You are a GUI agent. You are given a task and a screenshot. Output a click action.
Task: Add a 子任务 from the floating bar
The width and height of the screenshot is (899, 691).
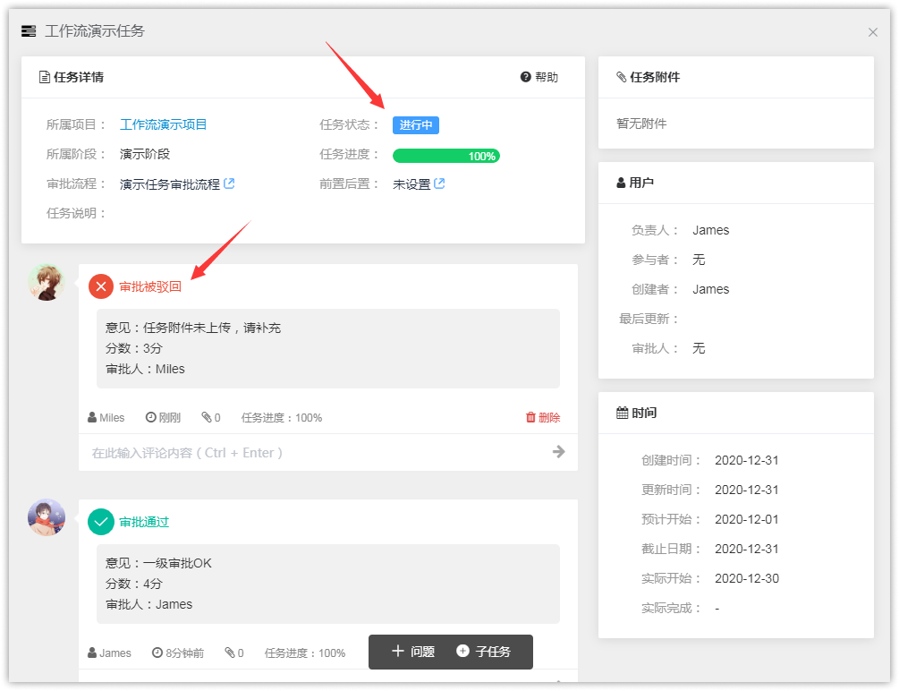tap(484, 652)
